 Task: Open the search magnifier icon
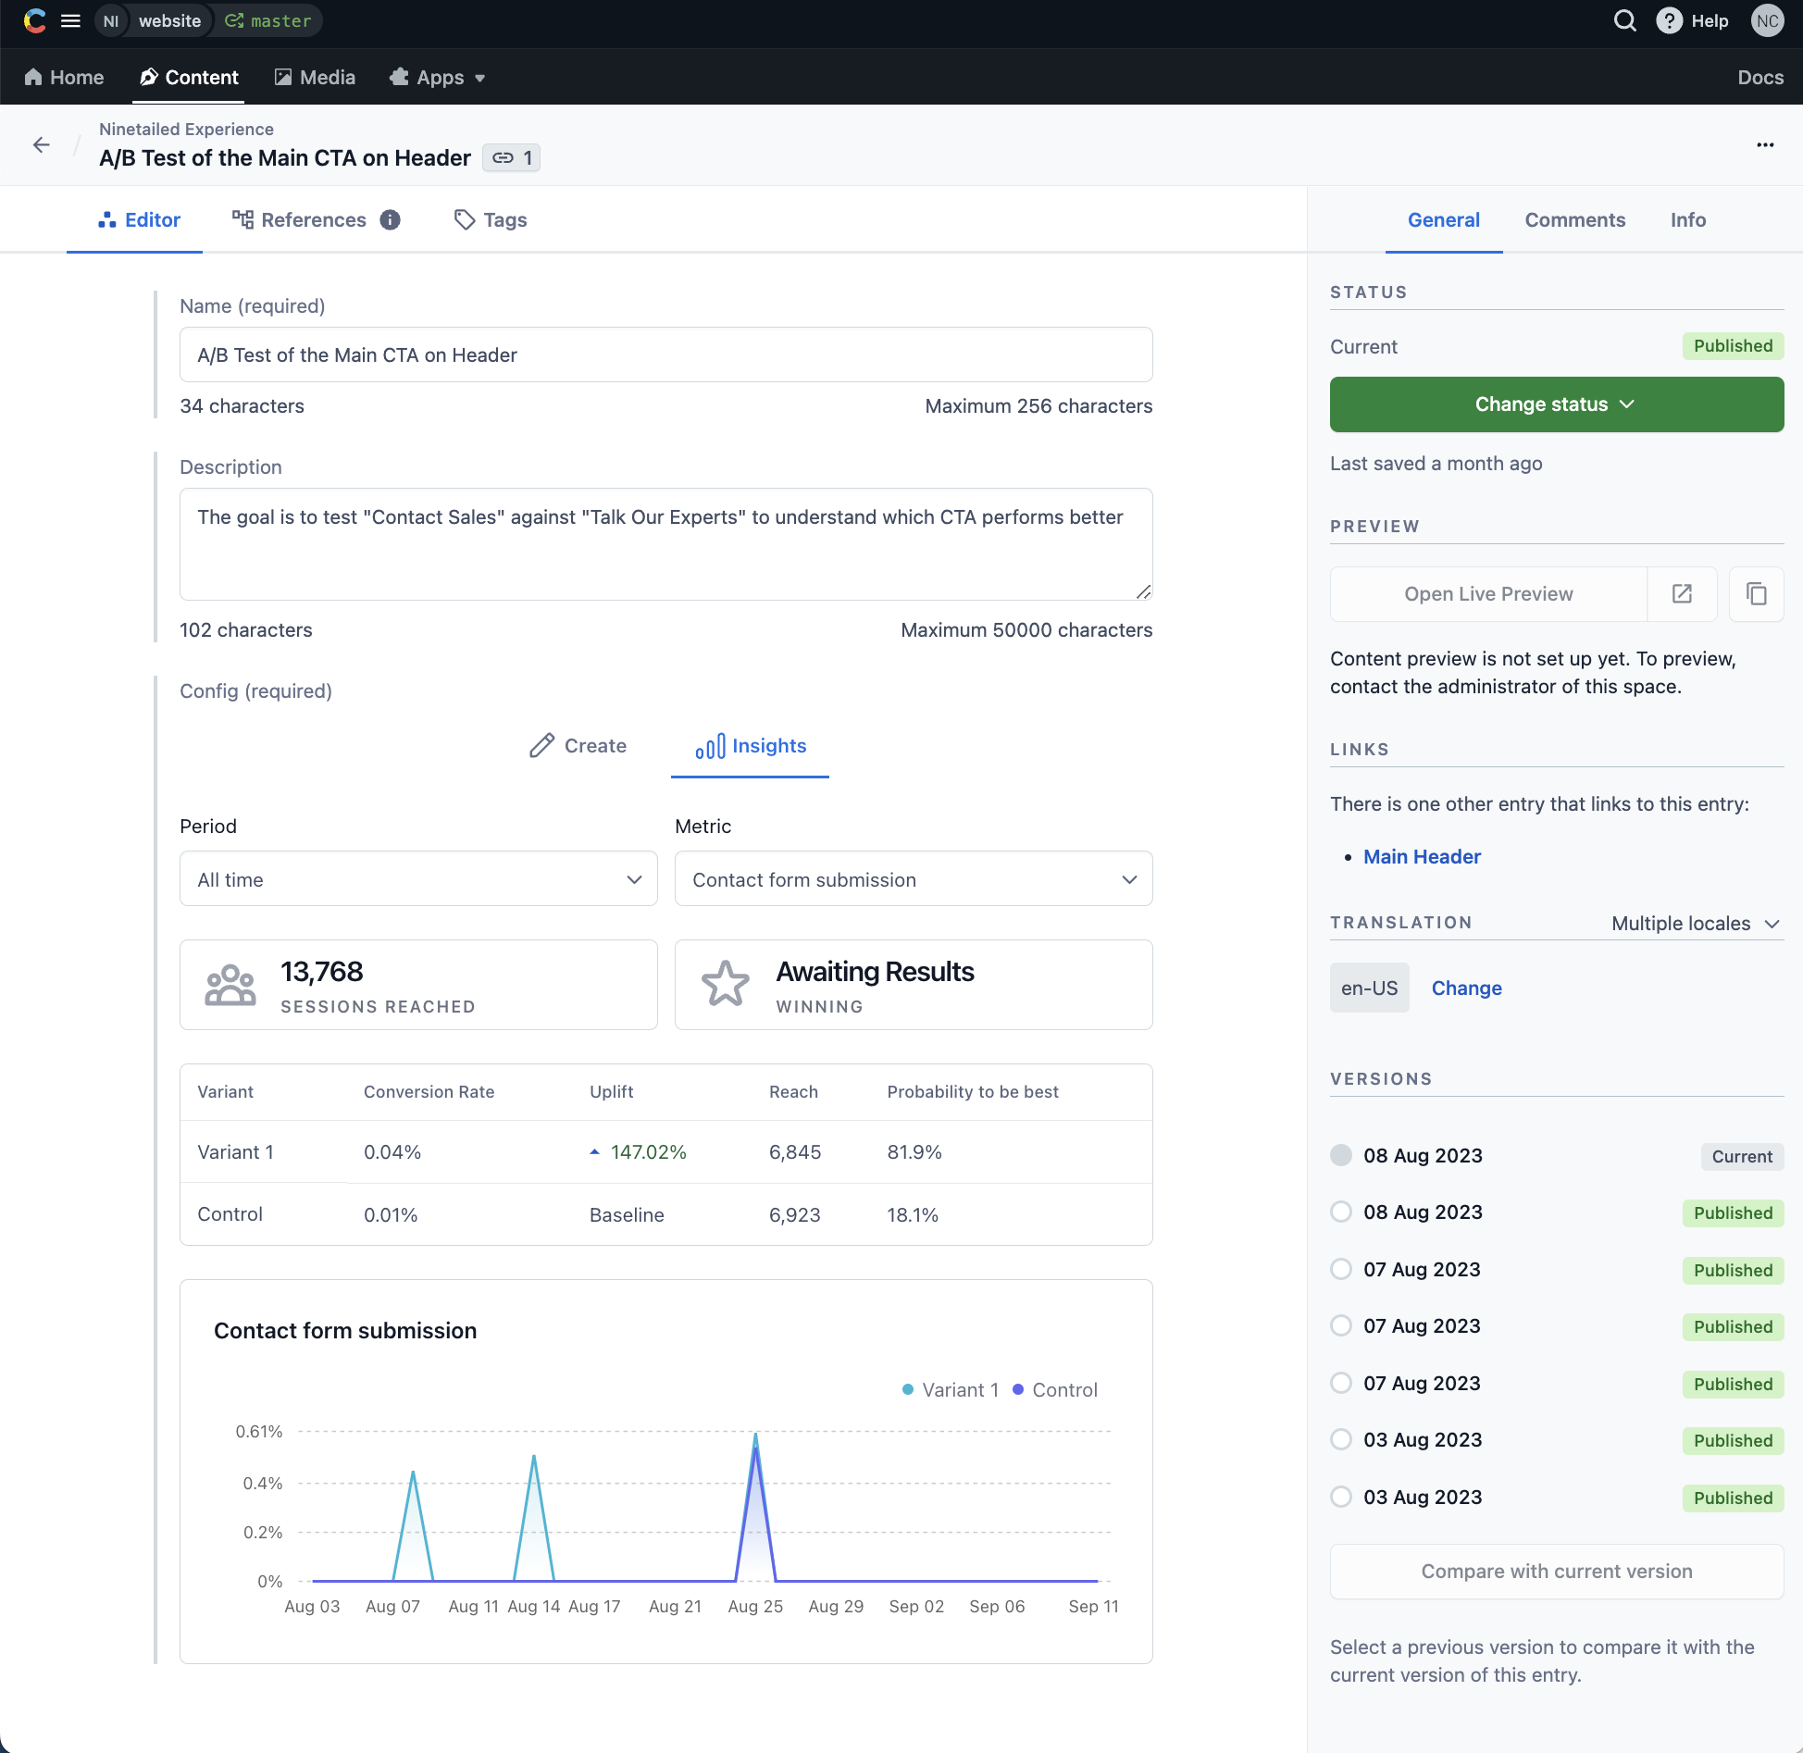pos(1624,20)
